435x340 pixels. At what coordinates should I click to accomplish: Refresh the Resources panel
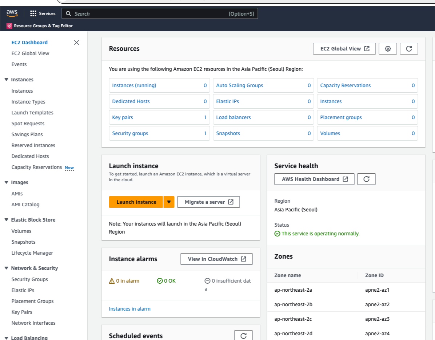point(409,49)
